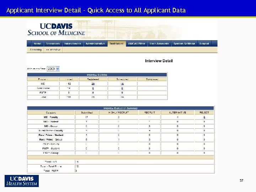Go to the Interviewers tab
This screenshot has height=192, width=256.
tap(73, 44)
